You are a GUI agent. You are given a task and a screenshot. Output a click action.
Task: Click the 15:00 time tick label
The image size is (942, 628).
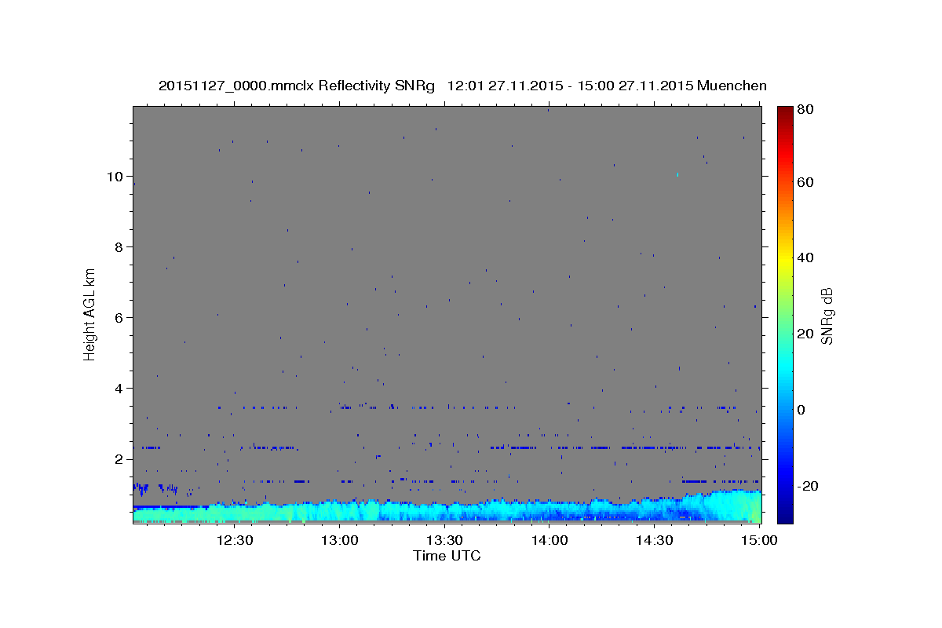759,540
